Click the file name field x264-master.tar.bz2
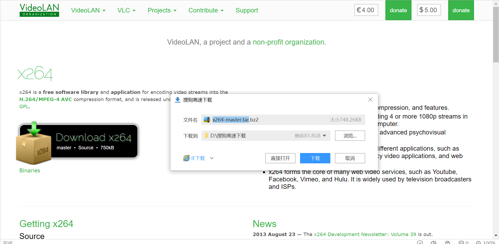This screenshot has width=499, height=244. point(283,120)
